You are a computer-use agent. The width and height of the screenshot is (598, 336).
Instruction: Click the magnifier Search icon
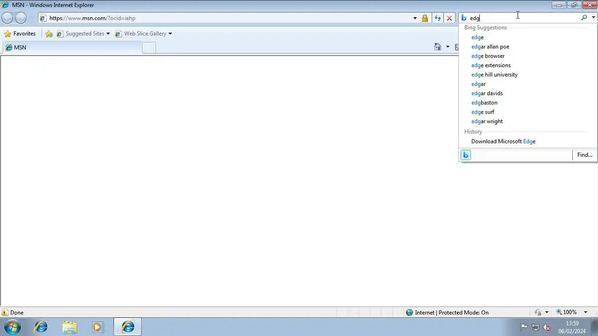point(584,18)
